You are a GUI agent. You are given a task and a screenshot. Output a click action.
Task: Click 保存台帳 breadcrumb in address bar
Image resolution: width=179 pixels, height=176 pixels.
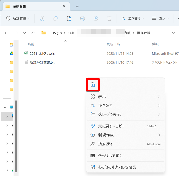(x=144, y=33)
